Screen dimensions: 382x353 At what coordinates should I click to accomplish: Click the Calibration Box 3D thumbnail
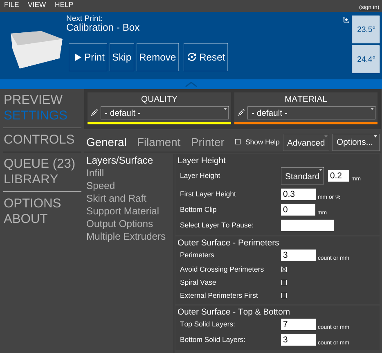36,49
